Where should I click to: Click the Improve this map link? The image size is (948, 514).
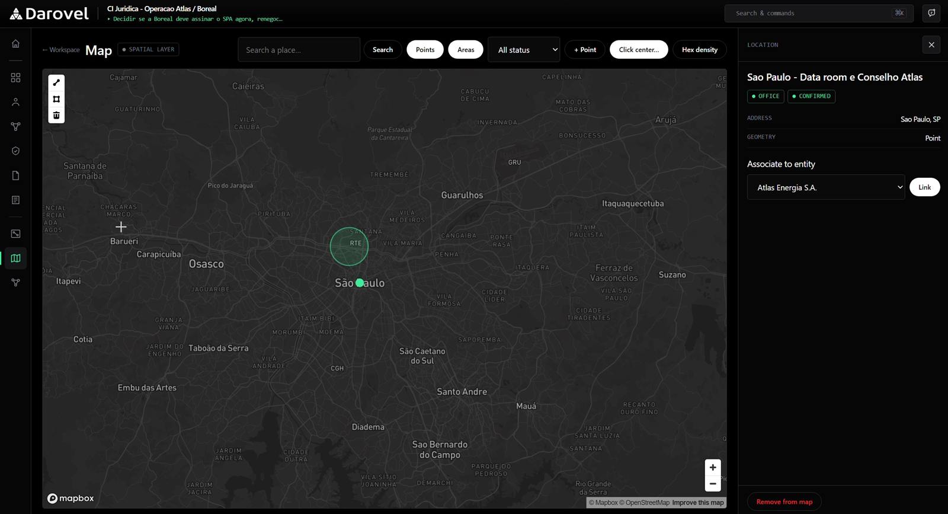[698, 503]
